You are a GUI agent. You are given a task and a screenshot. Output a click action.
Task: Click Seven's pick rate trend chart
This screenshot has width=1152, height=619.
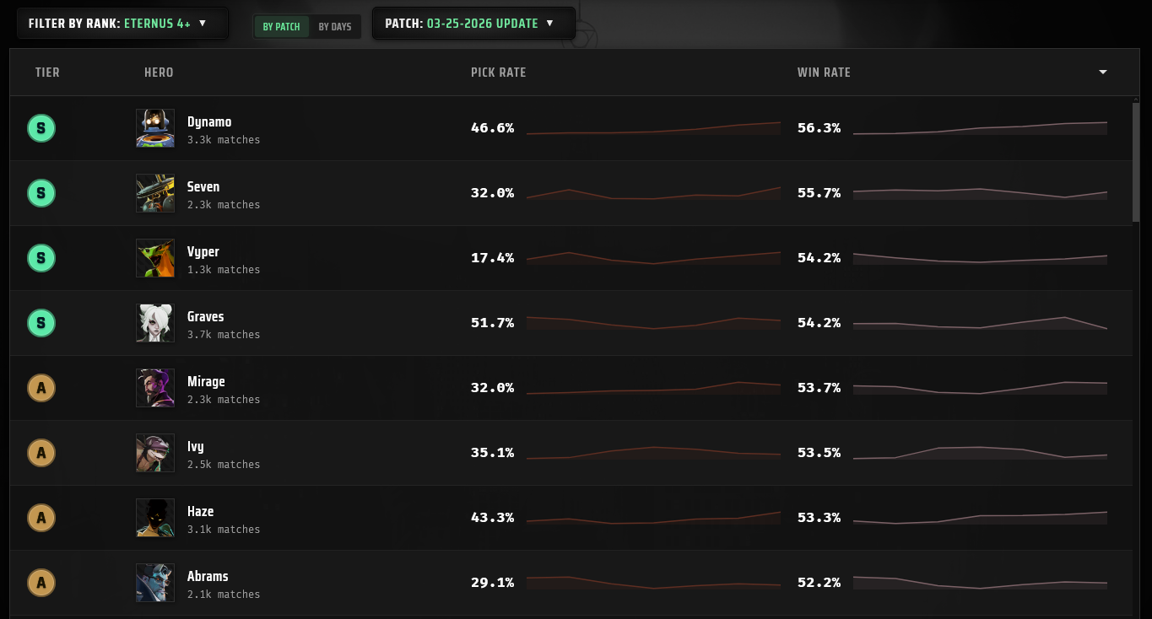[653, 193]
